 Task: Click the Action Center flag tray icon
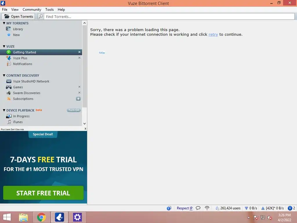256,217
